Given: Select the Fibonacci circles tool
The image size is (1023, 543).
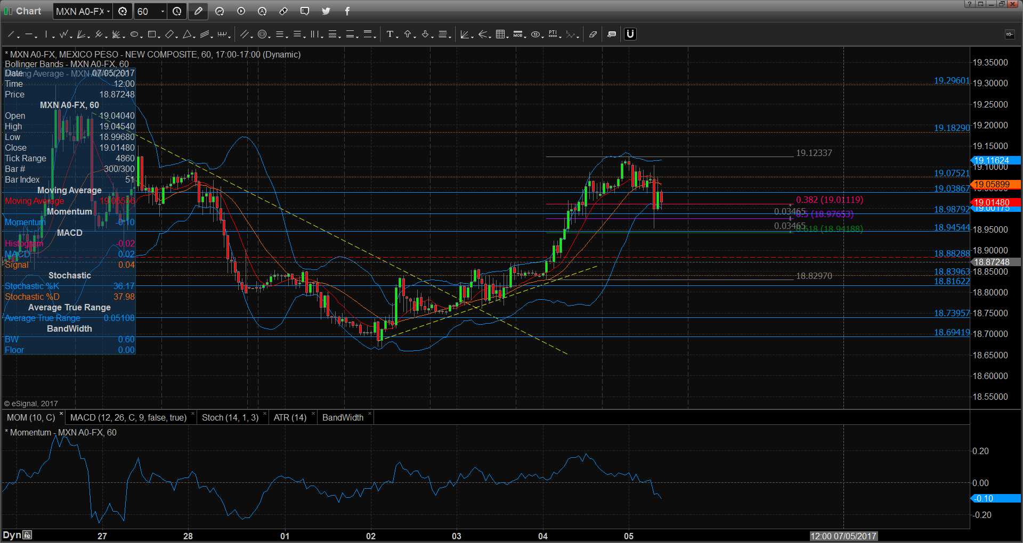Looking at the screenshot, I should pos(262,35).
